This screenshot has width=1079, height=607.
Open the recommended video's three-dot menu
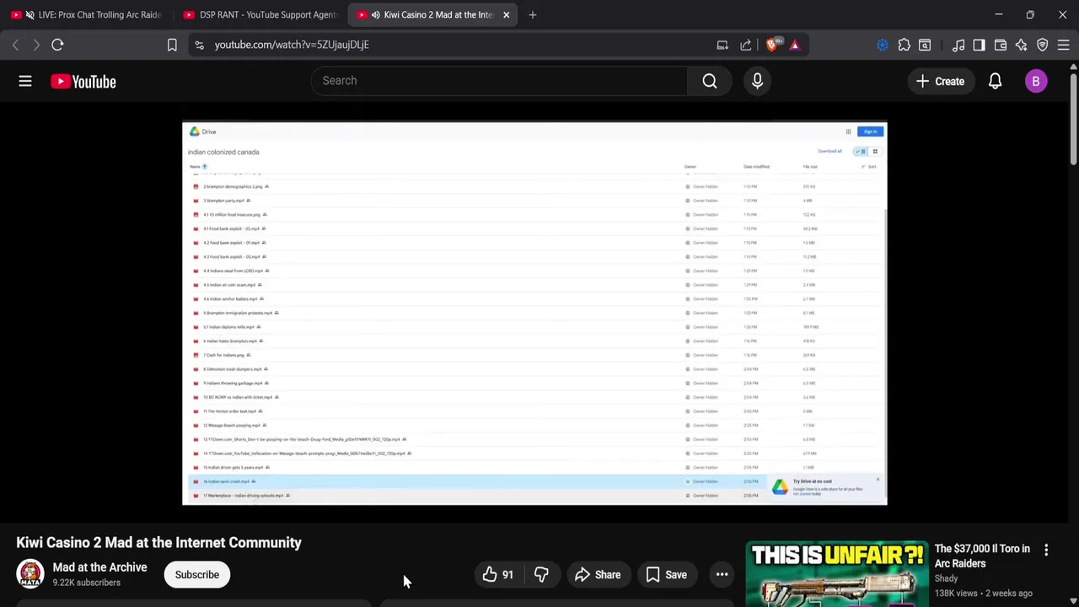coord(1046,550)
